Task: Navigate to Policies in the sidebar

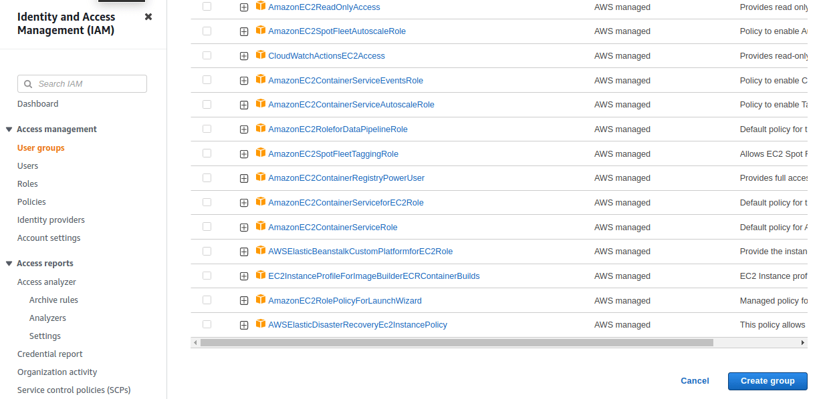Action: (31, 202)
